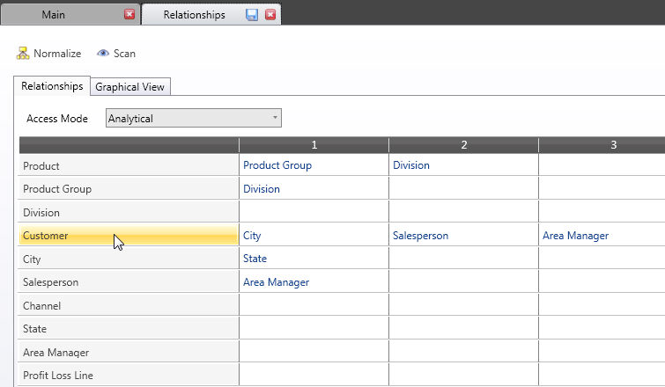665x387 pixels.
Task: Click the Normalize hierarchy icon
Action: (x=23, y=54)
